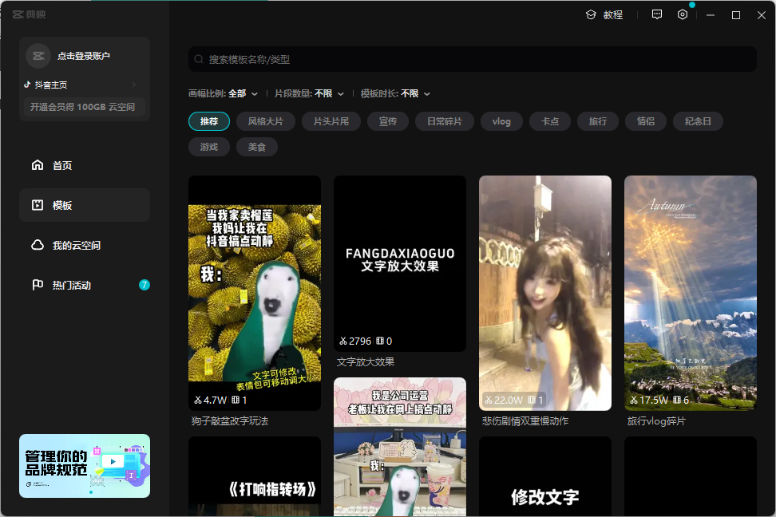Click the Douyin music note icon

point(27,85)
